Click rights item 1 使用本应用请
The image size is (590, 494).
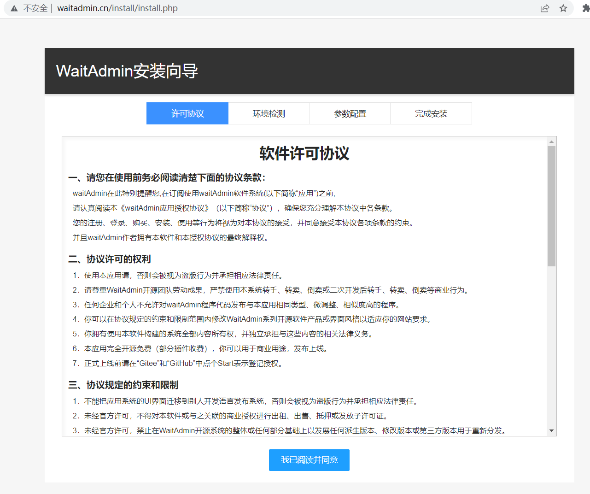click(179, 276)
